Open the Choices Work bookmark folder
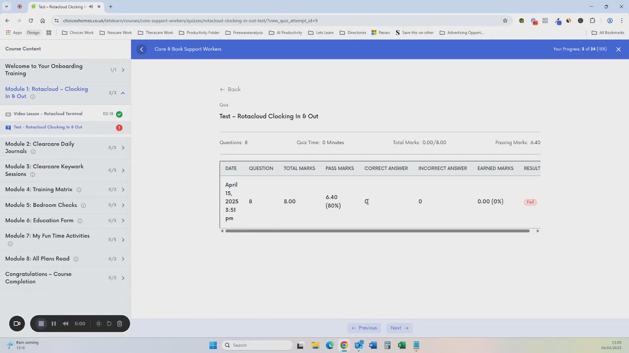Image resolution: width=629 pixels, height=353 pixels. point(78,33)
